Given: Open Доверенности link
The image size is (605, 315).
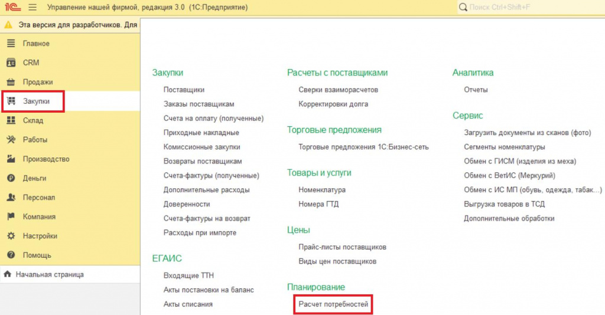Looking at the screenshot, I should pyautogui.click(x=186, y=204).
